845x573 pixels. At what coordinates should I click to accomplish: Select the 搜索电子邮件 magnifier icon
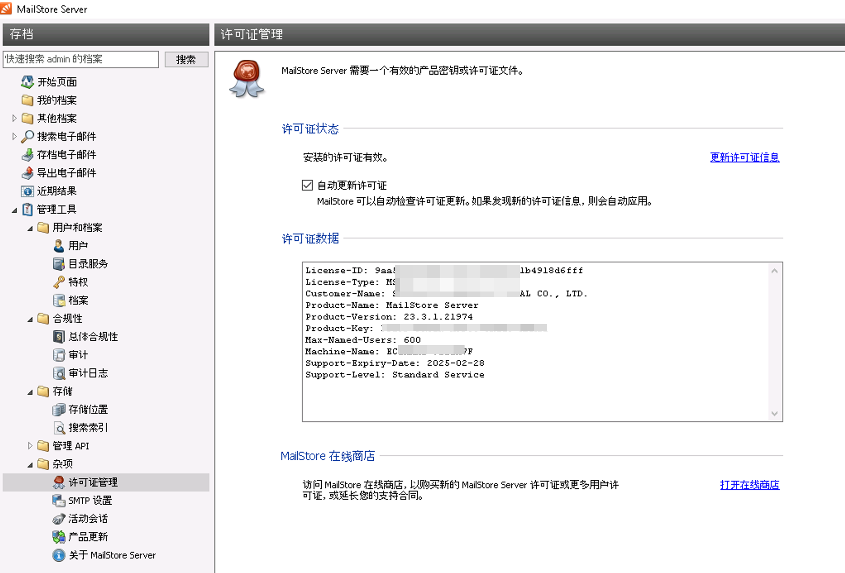[x=27, y=136]
